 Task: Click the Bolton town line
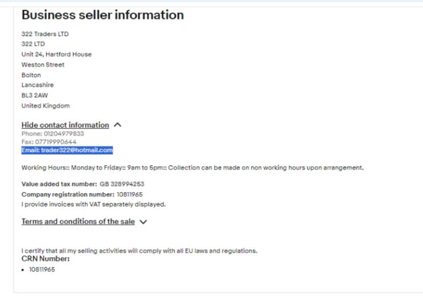[x=31, y=75]
